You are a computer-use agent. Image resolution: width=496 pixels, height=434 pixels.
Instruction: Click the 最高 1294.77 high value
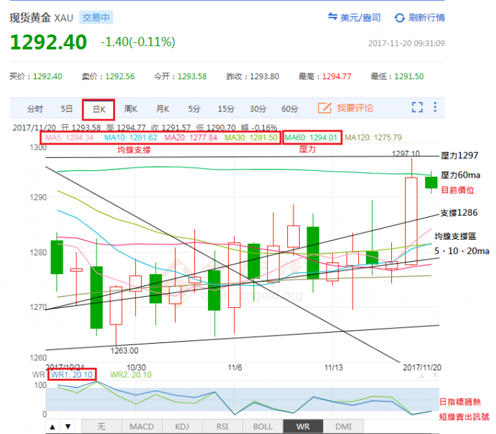click(325, 76)
